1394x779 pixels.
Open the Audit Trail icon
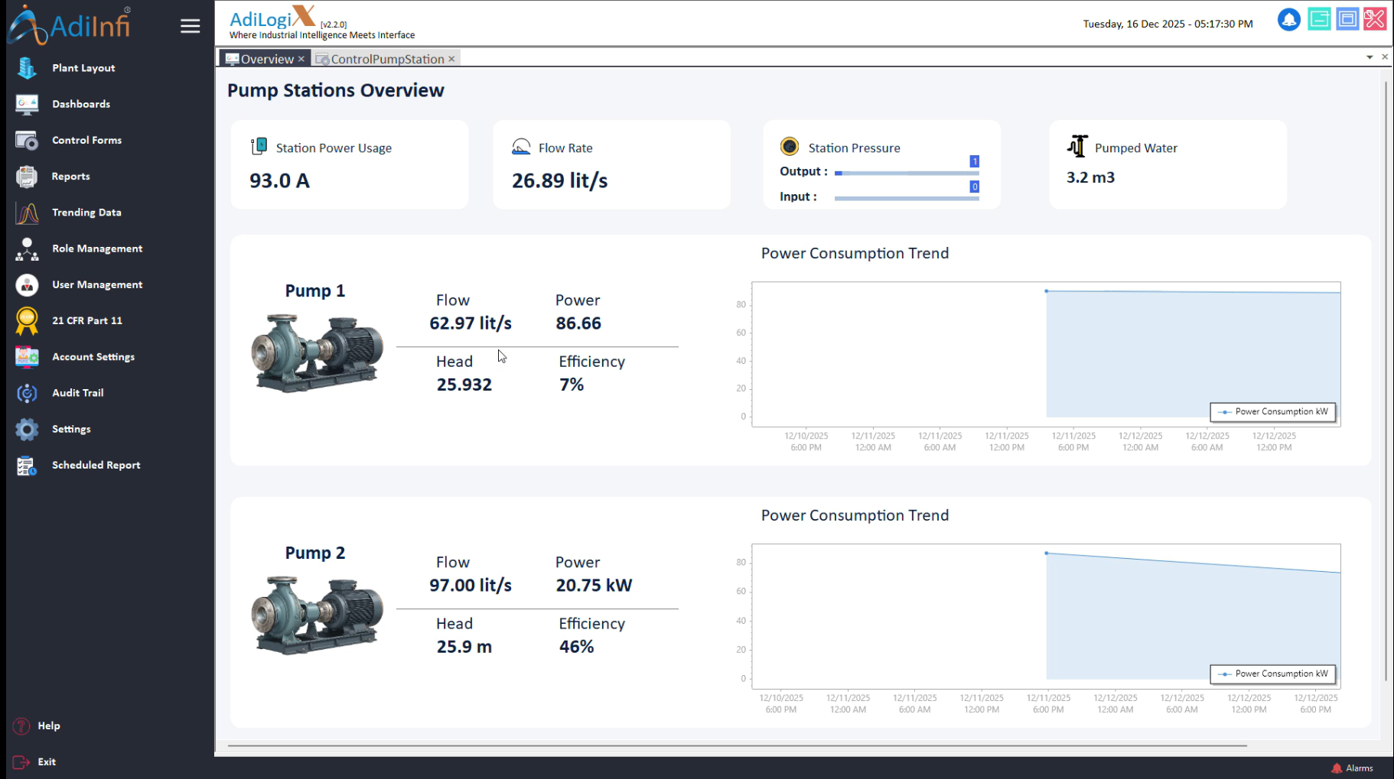(x=27, y=393)
